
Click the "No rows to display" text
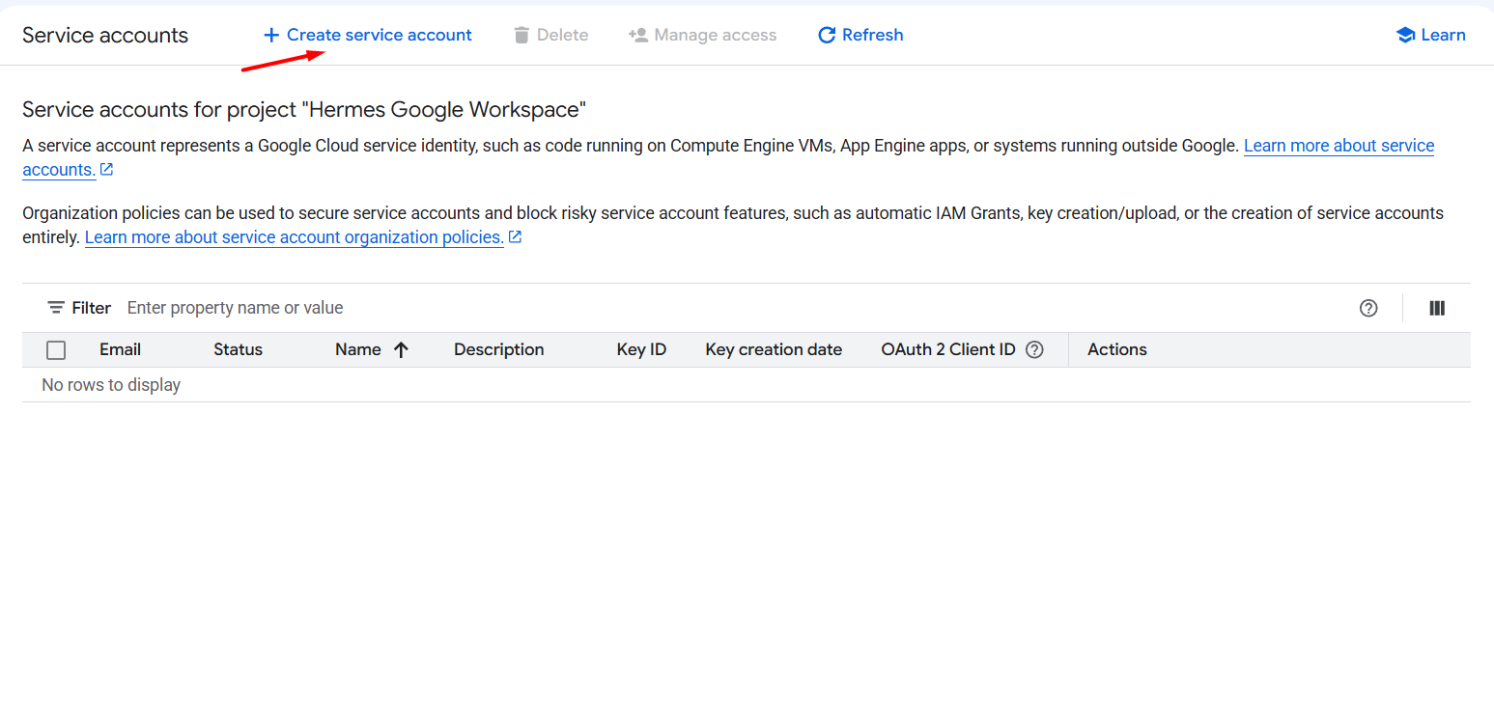[111, 385]
